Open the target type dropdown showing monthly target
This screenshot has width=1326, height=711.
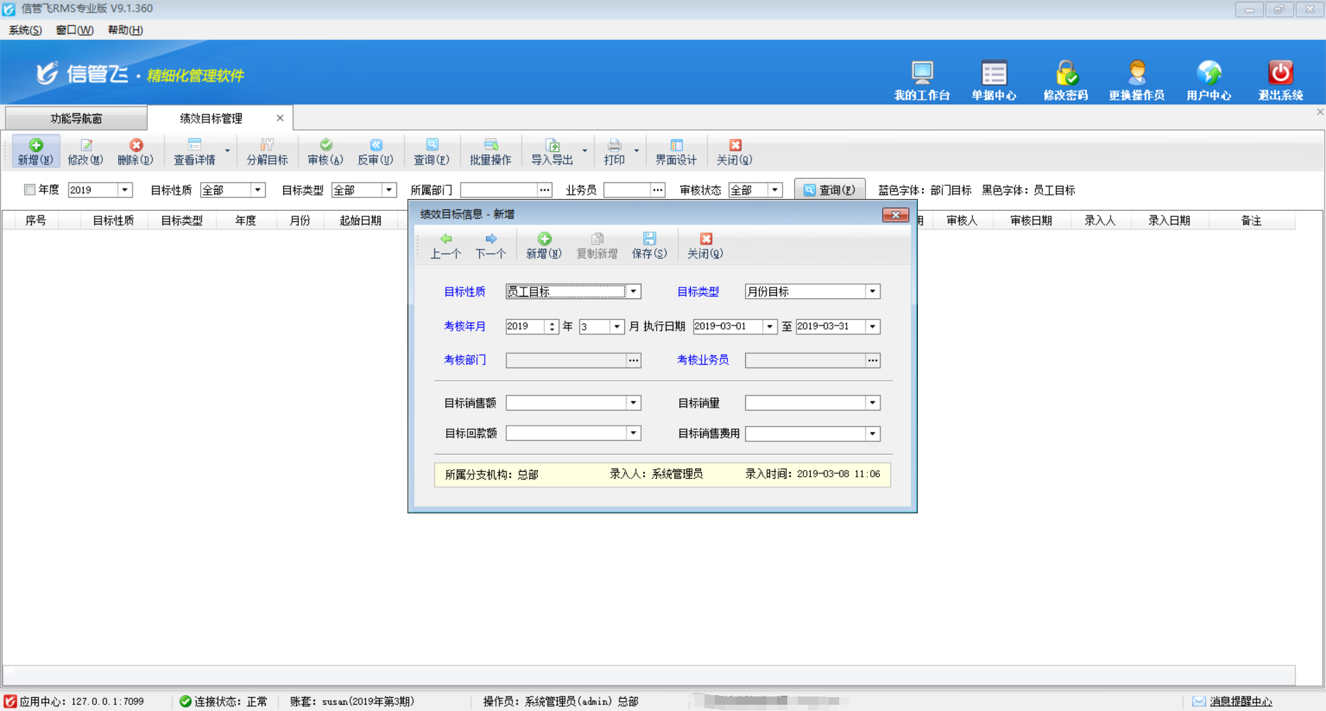pos(873,292)
